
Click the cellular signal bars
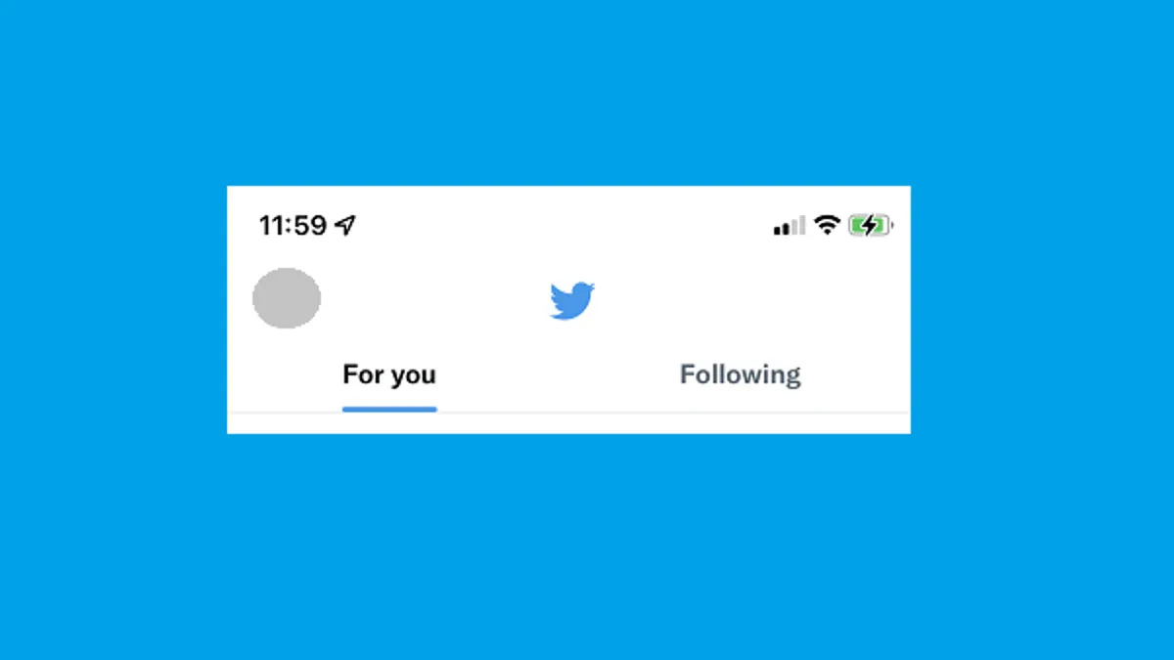(x=790, y=226)
